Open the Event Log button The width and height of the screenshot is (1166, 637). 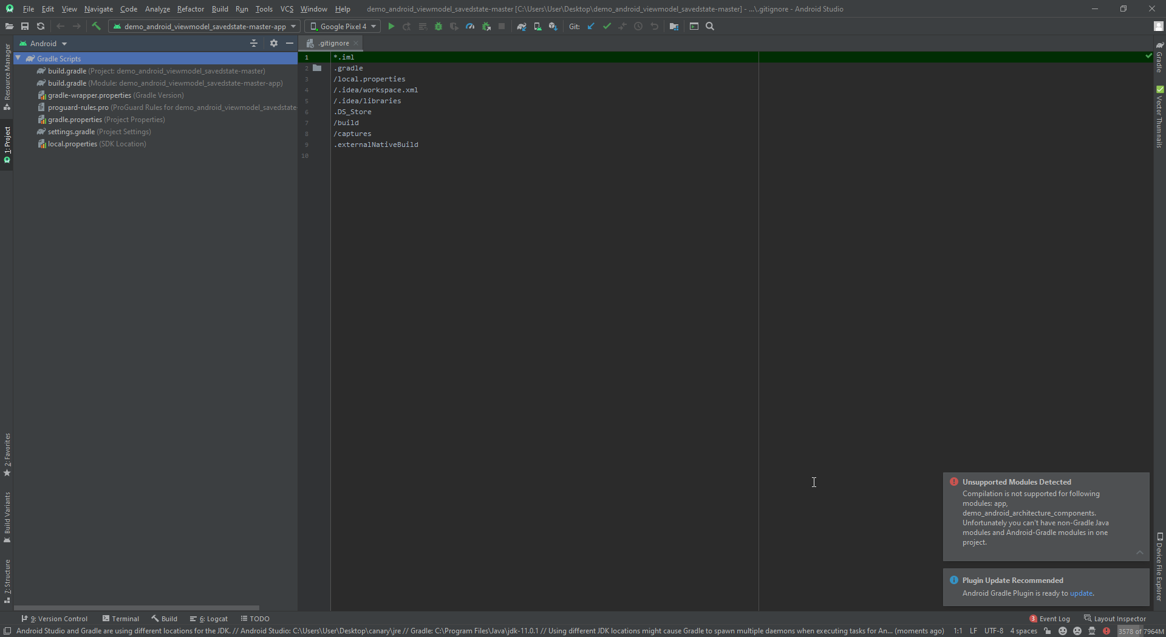pos(1049,619)
